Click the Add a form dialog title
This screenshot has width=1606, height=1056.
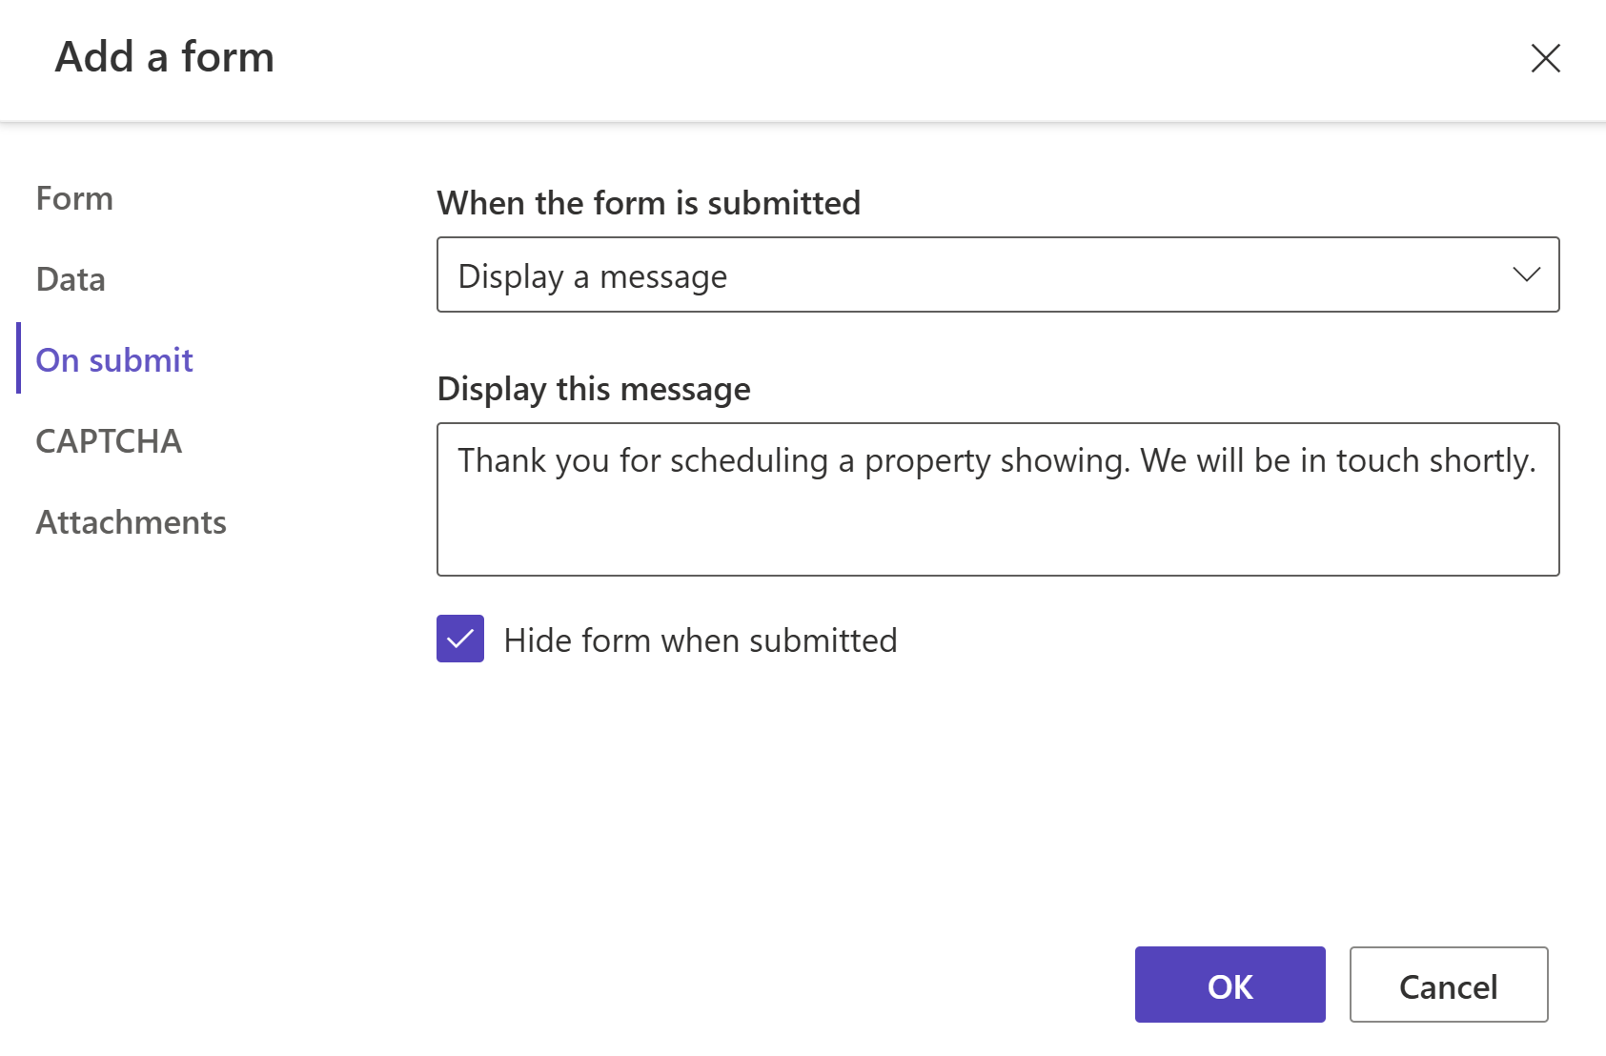point(163,57)
